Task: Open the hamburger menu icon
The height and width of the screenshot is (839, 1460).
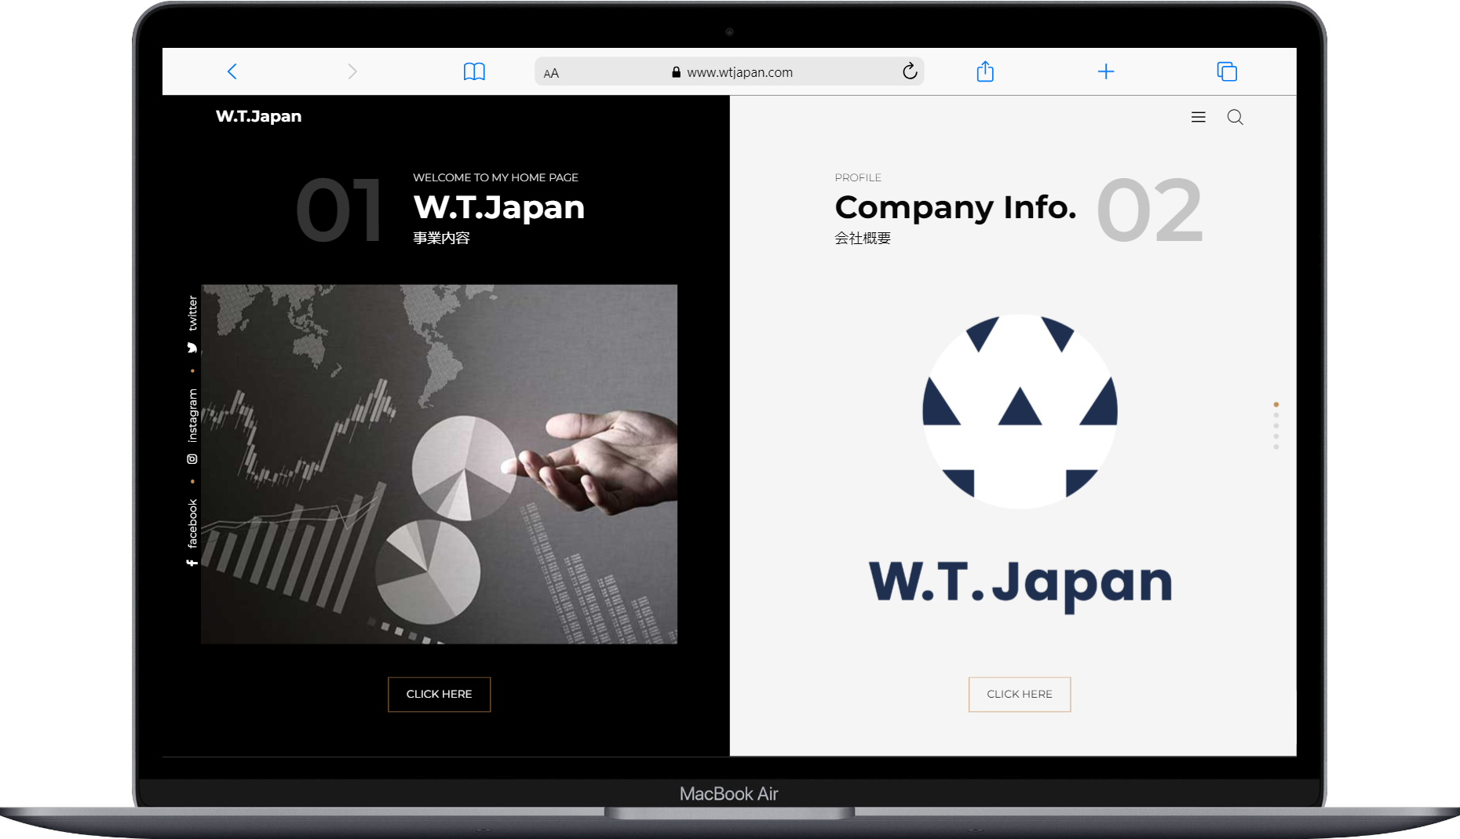Action: [x=1198, y=117]
